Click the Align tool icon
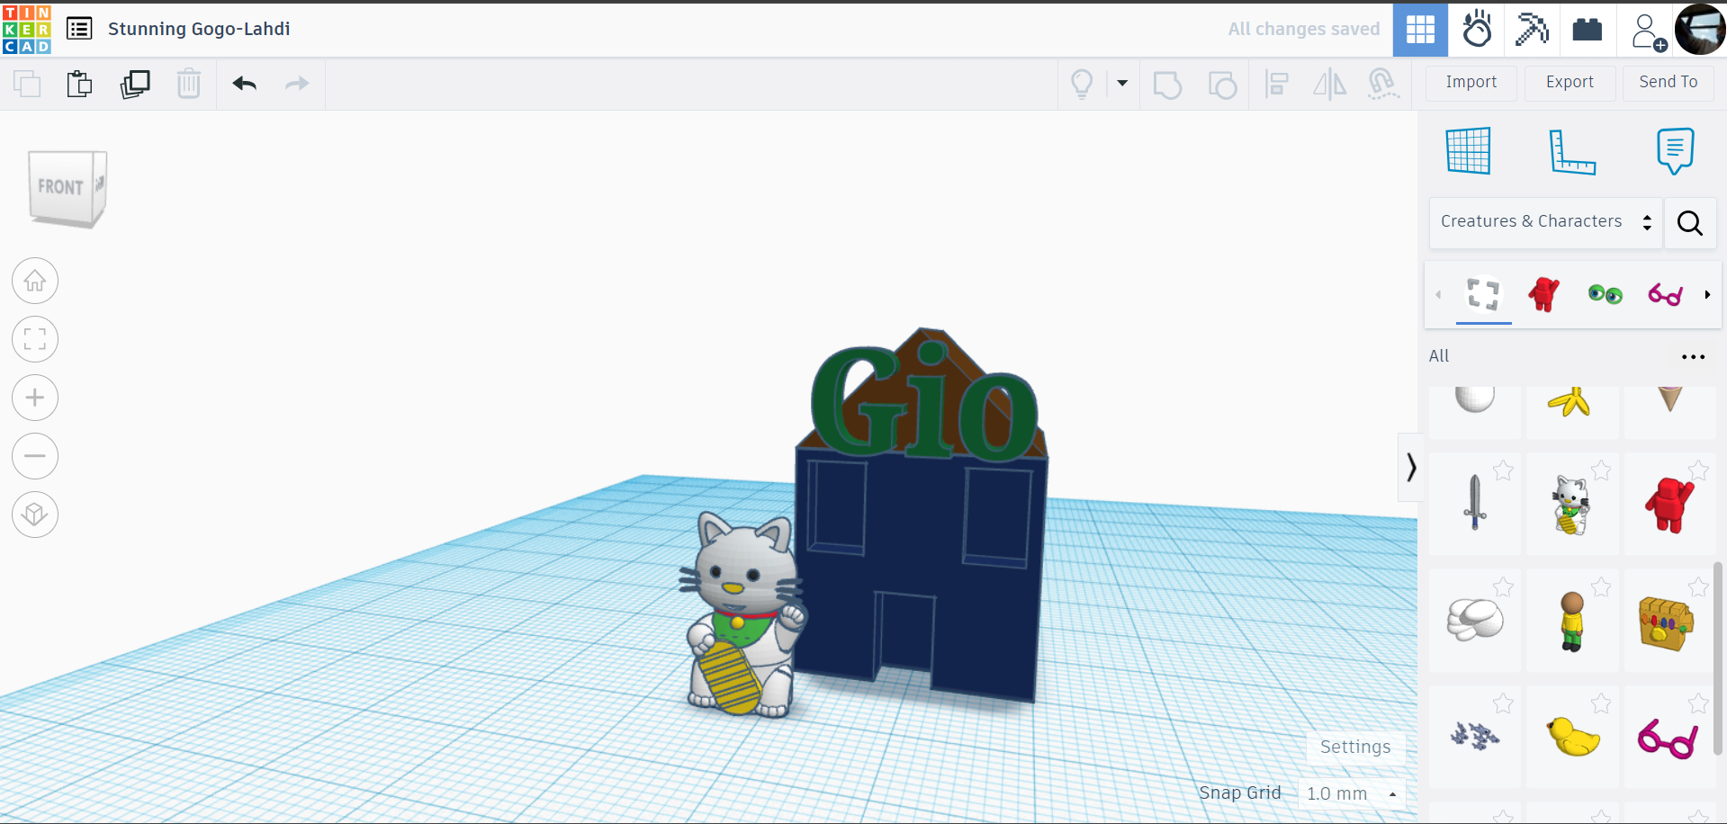The height and width of the screenshot is (824, 1727). click(1276, 84)
